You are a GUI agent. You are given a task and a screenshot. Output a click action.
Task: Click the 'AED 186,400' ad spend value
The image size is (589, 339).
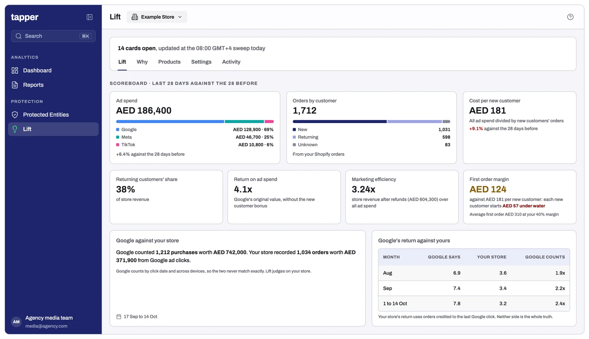(x=144, y=111)
